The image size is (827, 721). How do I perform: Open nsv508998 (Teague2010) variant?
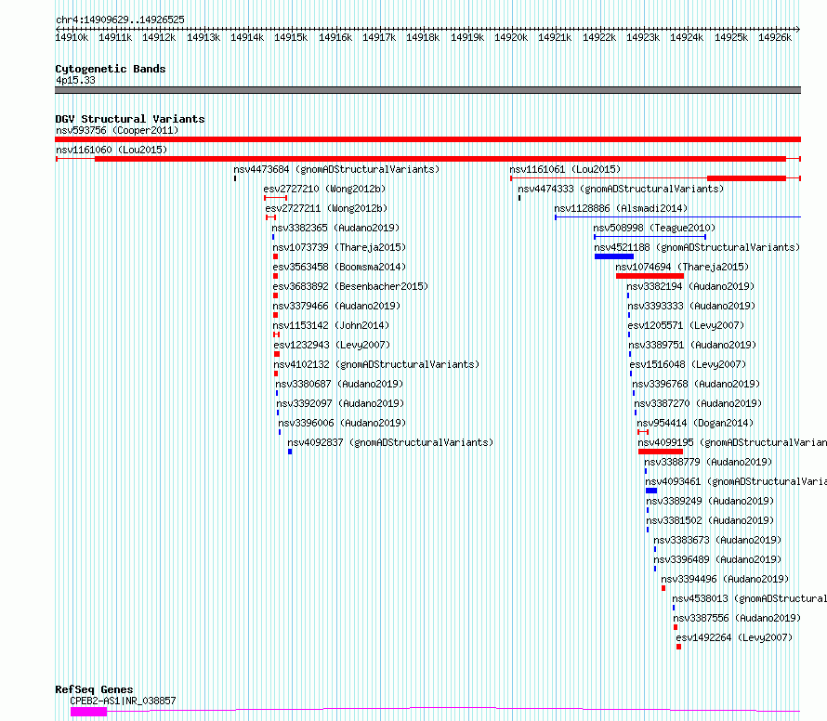coord(654,228)
